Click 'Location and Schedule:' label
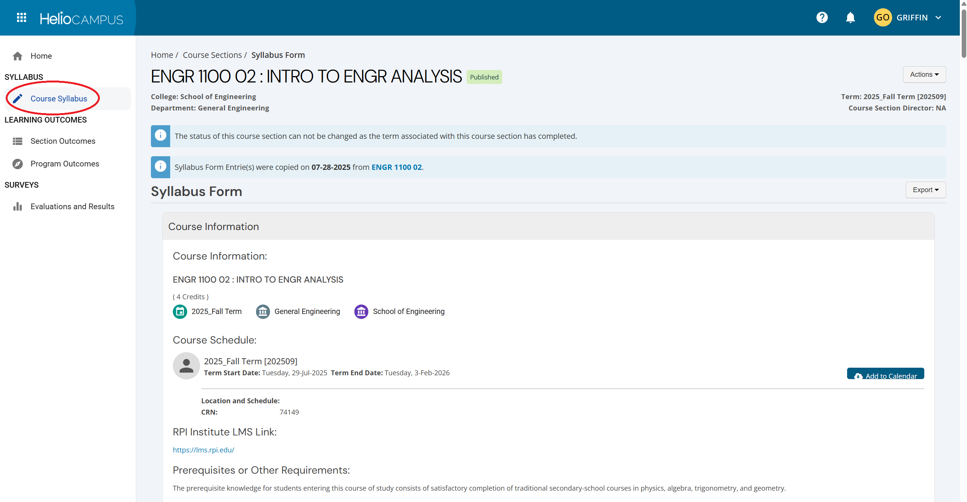The height and width of the screenshot is (502, 967). pos(241,401)
